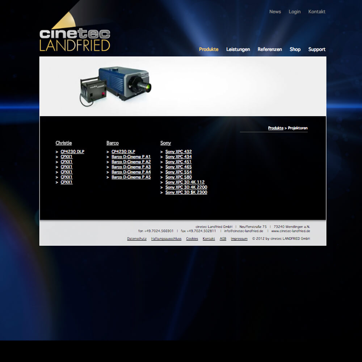Go to Impressum in the footer
Viewport: 362px width, 362px height.
pos(239,239)
